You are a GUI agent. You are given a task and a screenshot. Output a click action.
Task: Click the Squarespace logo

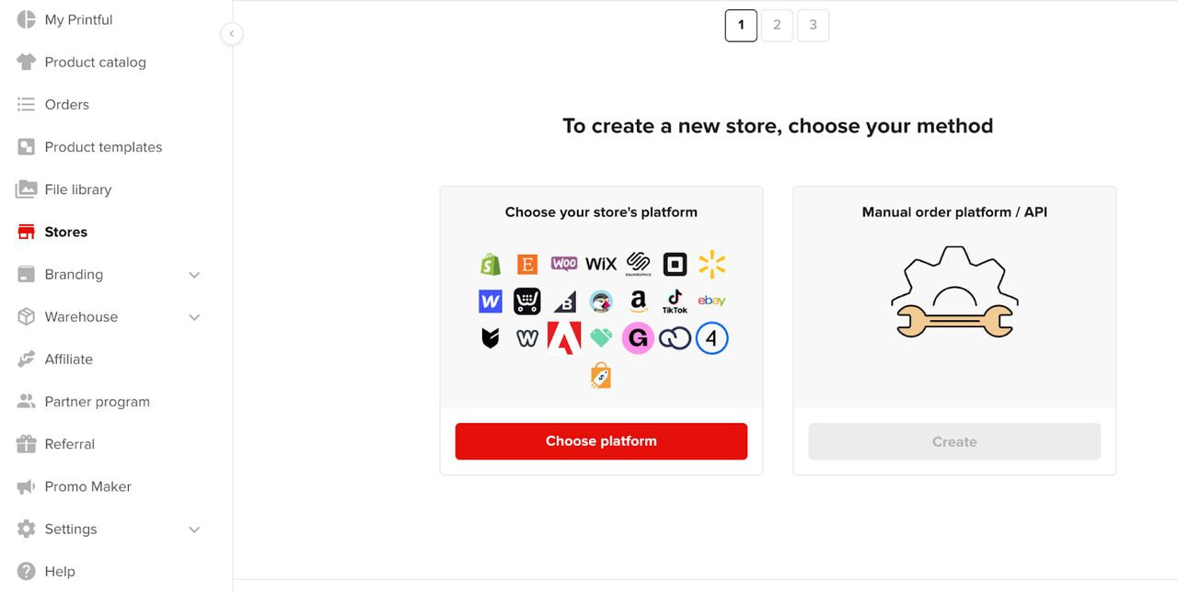click(x=638, y=265)
